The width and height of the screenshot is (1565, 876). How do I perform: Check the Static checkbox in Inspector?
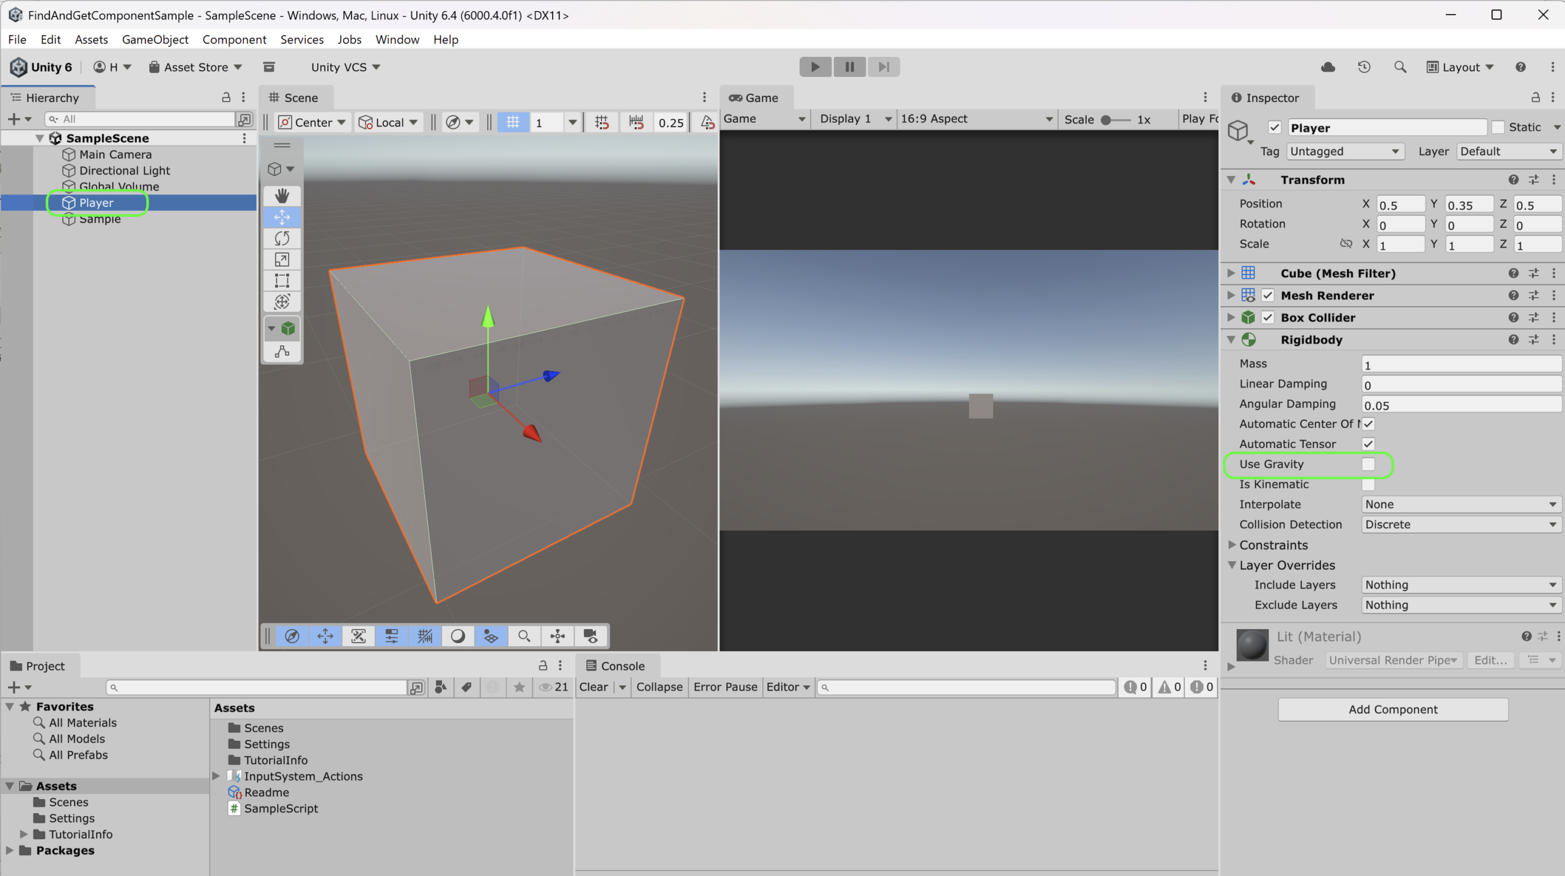[x=1498, y=127]
